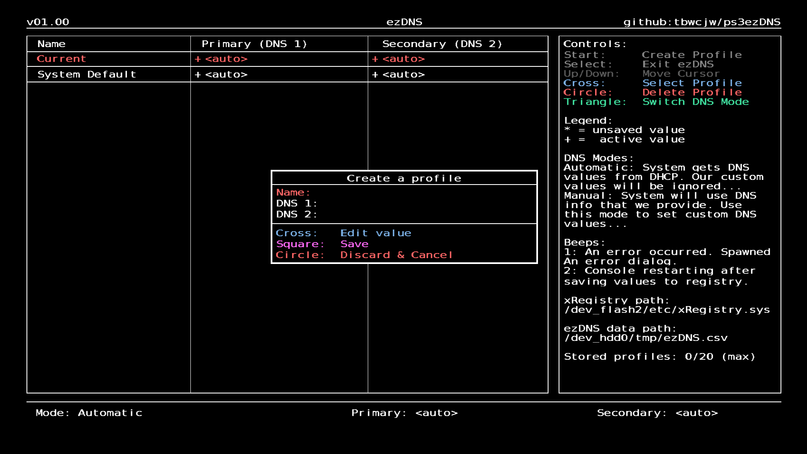The width and height of the screenshot is (807, 454).
Task: Click the 'Legend:' heading
Action: 588,121
